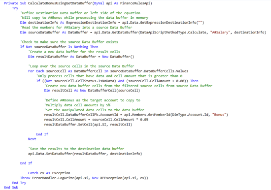Viewport: 271px width, 190px height.
Task: Click the Try keyword at top
Action: click(x=15, y=8)
